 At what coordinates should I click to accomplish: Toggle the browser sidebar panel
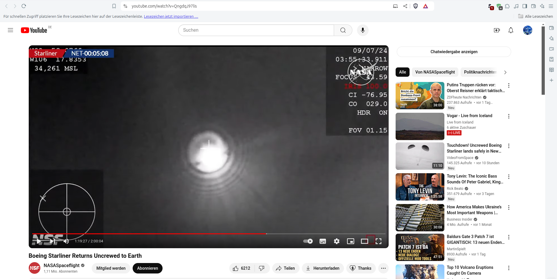(x=525, y=6)
